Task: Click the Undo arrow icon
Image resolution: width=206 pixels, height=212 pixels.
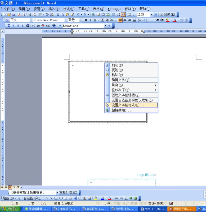Action: pos(78,15)
